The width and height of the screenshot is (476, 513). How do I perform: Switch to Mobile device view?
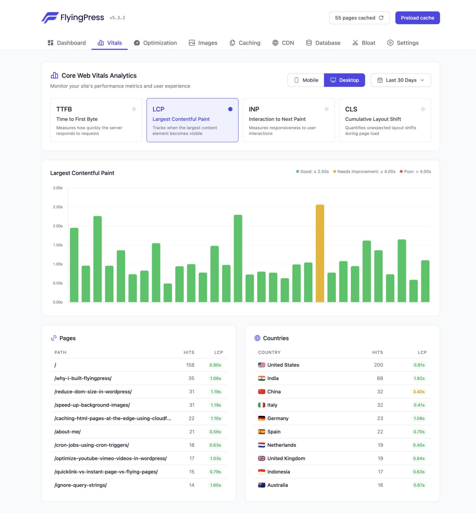coord(306,80)
